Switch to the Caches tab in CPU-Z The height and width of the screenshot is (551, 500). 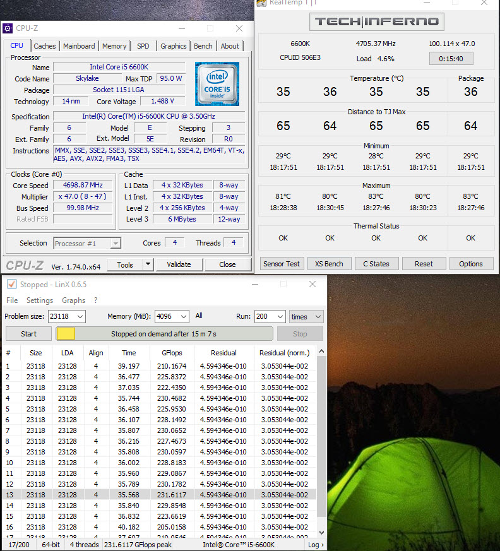point(45,46)
